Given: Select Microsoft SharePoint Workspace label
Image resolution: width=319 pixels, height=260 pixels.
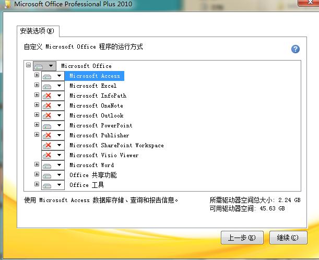Looking at the screenshot, I should click(x=116, y=146).
